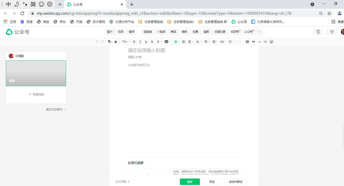Open the font color picker

point(158,42)
